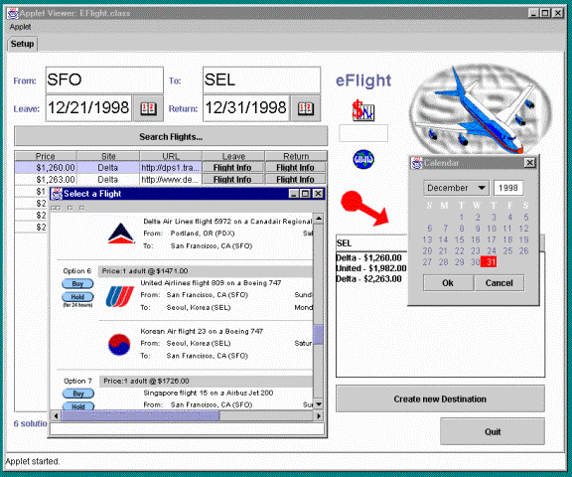572x477 pixels.
Task: Click Leave Flight Info for $1,263.00 row
Action: point(232,180)
